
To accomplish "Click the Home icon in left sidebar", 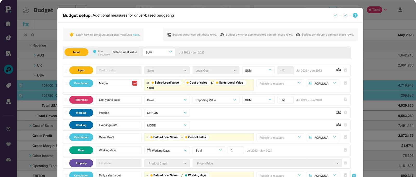I will [8, 24].
